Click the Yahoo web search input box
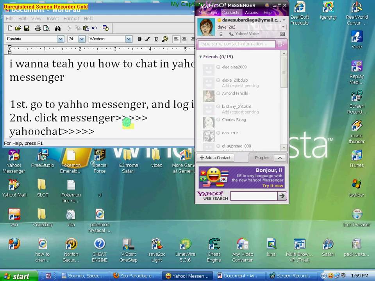Screen dimensions: 375x281 254,196
